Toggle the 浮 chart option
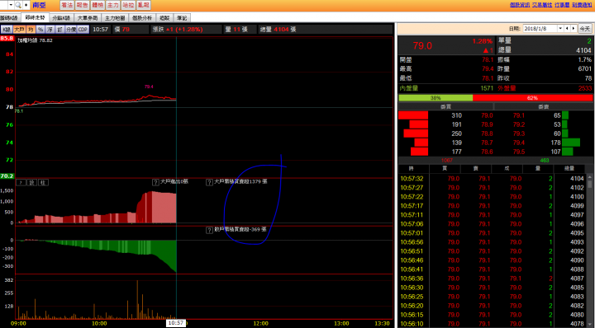The height and width of the screenshot is (328, 595). coord(50,30)
